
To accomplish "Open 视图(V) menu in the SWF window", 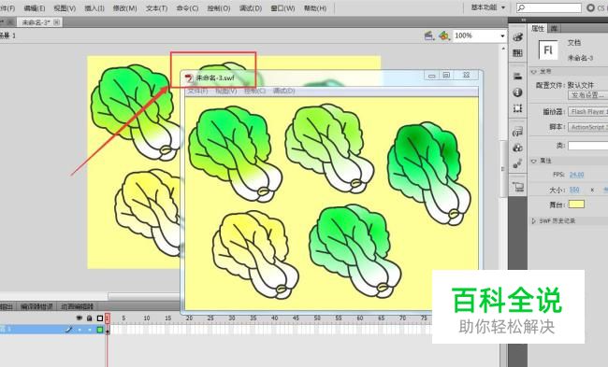I will [x=226, y=91].
